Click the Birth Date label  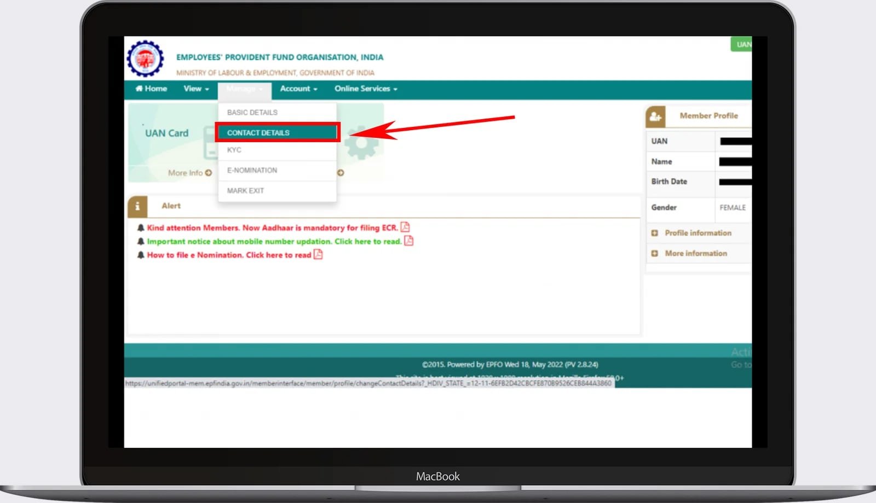pyautogui.click(x=669, y=182)
